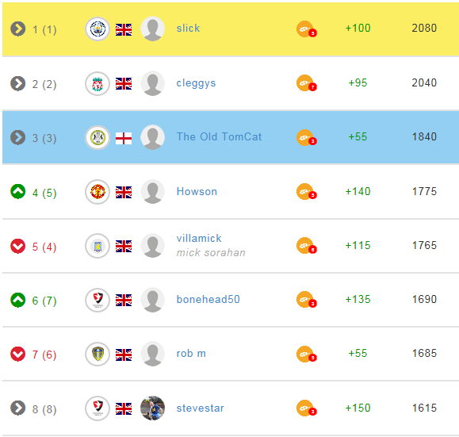The width and height of the screenshot is (459, 437).
Task: Expand the red down arrow at rank 5
Action: (x=18, y=246)
